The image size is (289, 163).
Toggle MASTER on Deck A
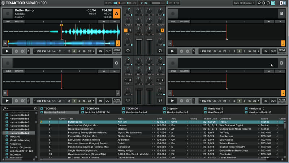pos(19,22)
